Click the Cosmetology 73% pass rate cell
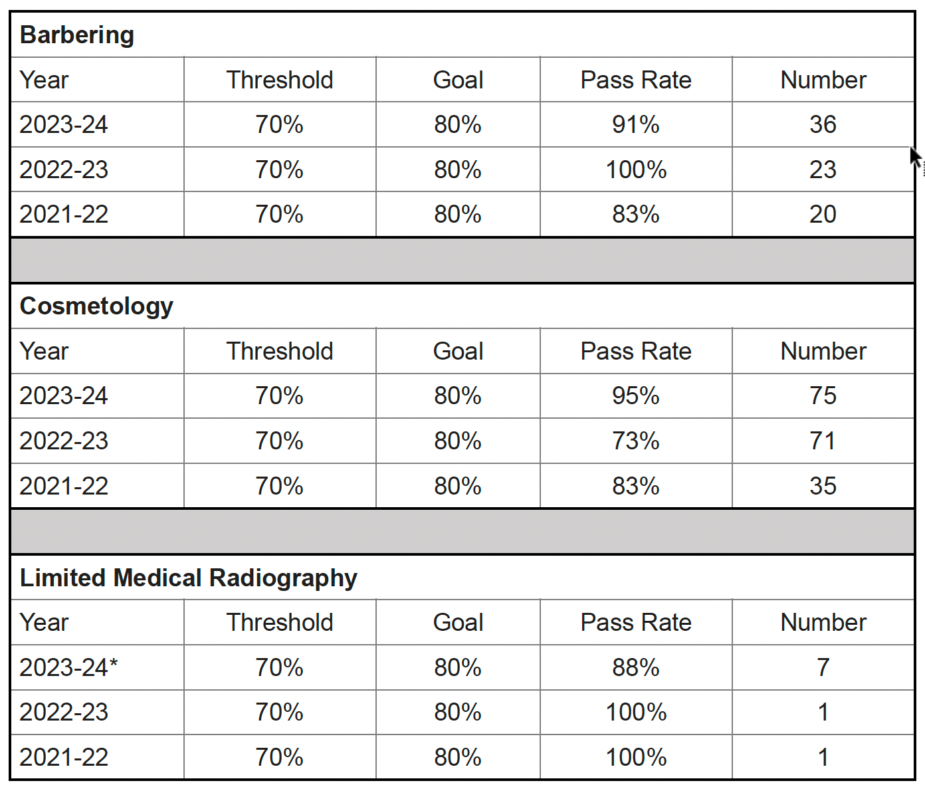This screenshot has width=925, height=789. point(635,441)
